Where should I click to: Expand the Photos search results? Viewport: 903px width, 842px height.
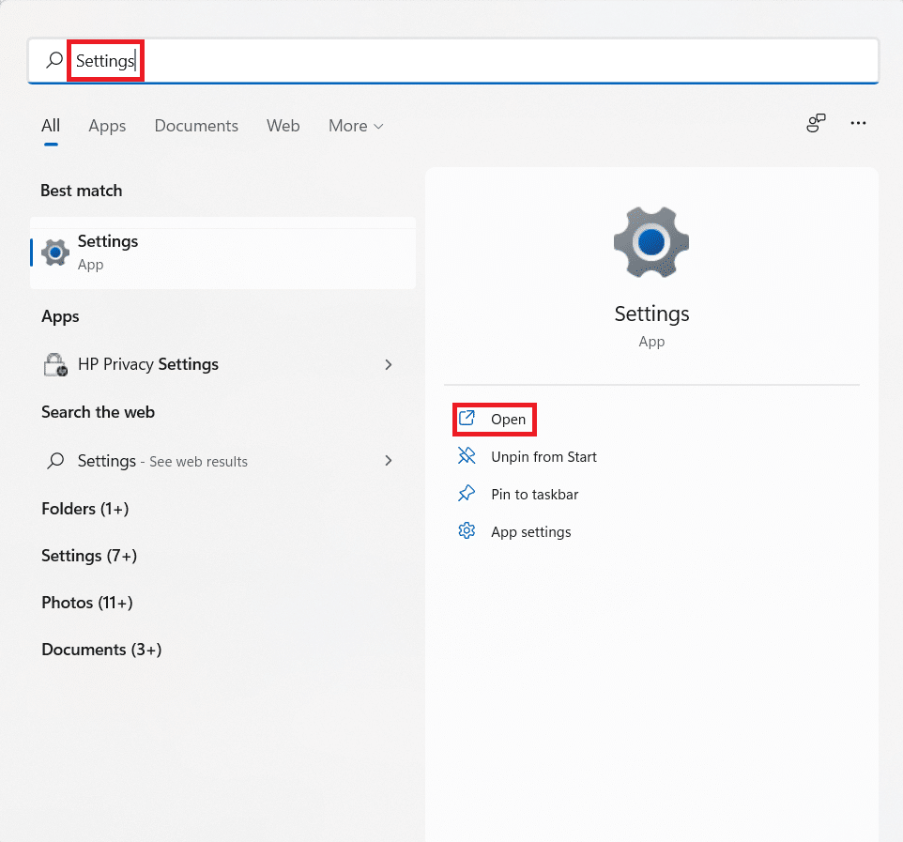click(x=86, y=603)
